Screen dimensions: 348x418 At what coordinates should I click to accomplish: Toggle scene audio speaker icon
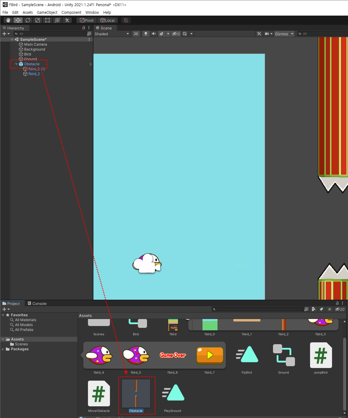click(154, 34)
